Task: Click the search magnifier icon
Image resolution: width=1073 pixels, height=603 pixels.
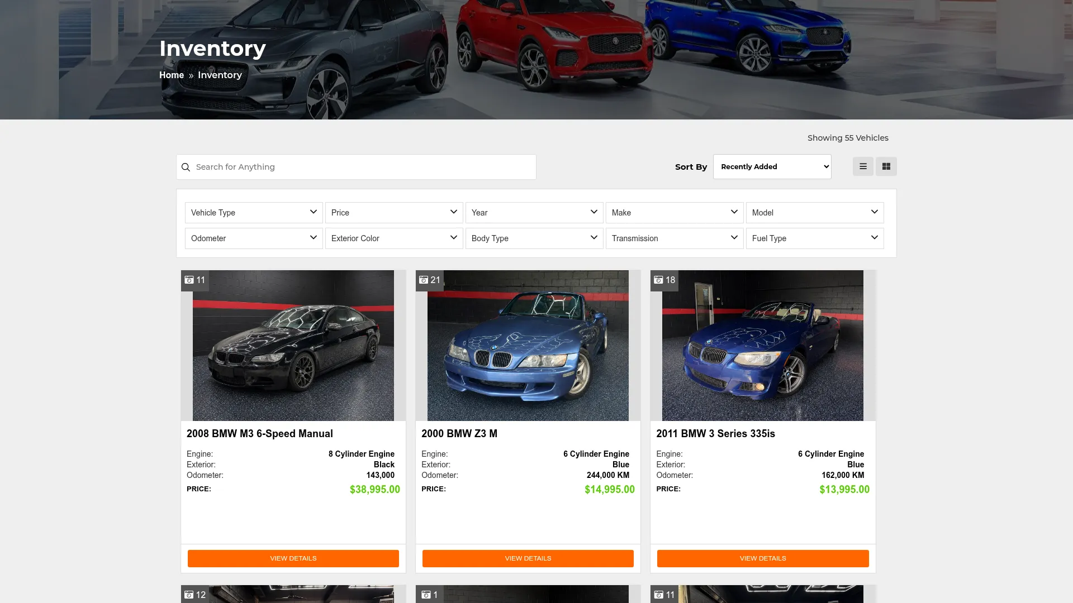Action: point(186,167)
